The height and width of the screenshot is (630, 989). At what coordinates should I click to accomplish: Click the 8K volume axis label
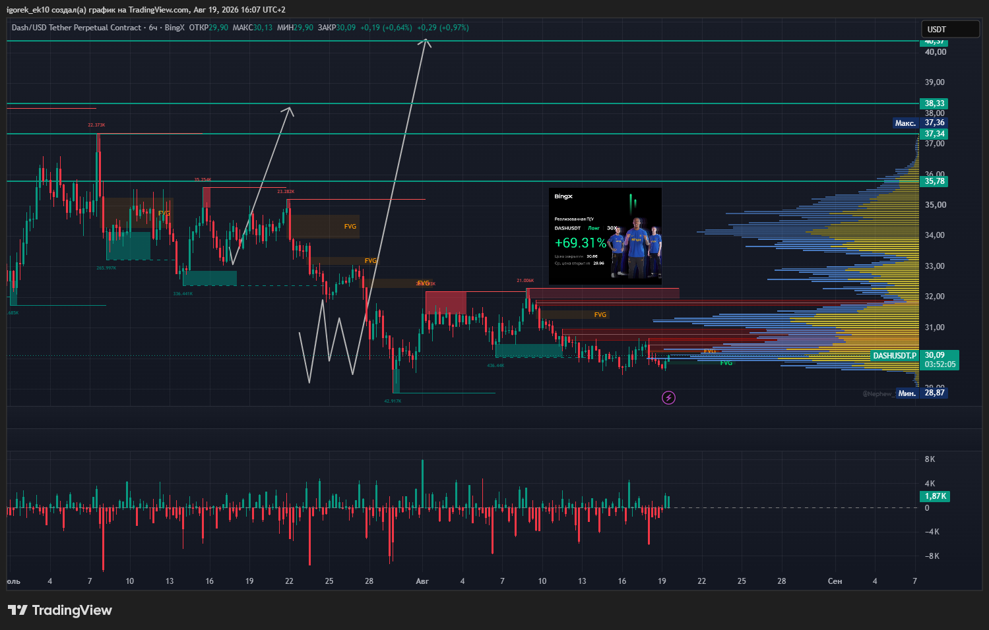pyautogui.click(x=930, y=459)
